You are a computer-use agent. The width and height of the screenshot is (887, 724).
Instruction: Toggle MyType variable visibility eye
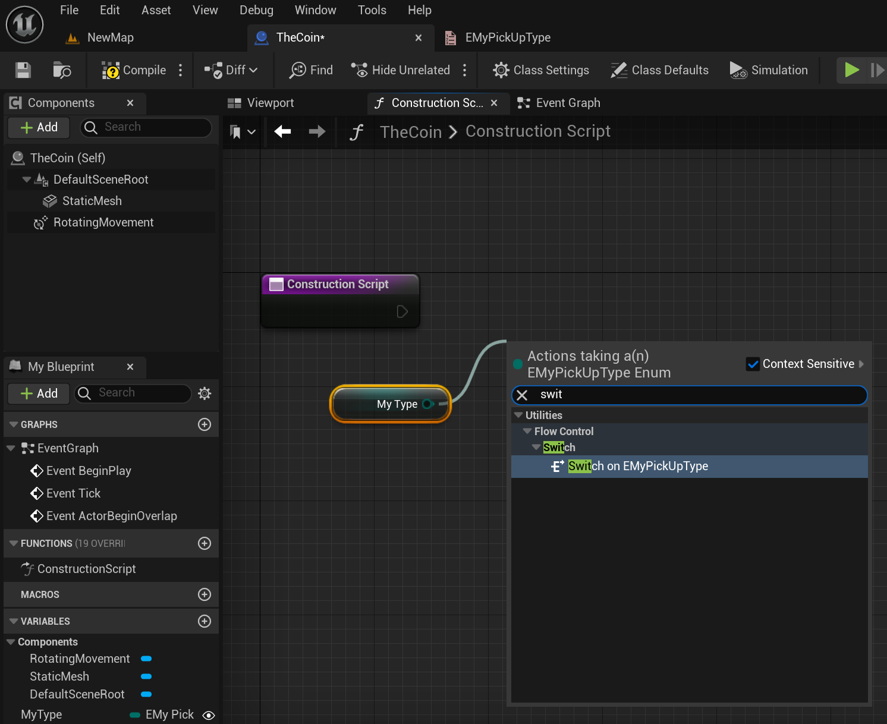tap(209, 715)
